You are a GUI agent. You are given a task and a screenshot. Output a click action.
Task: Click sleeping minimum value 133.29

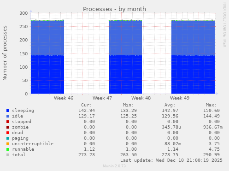[129, 111]
